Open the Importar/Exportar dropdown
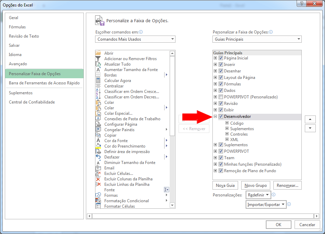This screenshot has height=234, width=325. [266, 204]
